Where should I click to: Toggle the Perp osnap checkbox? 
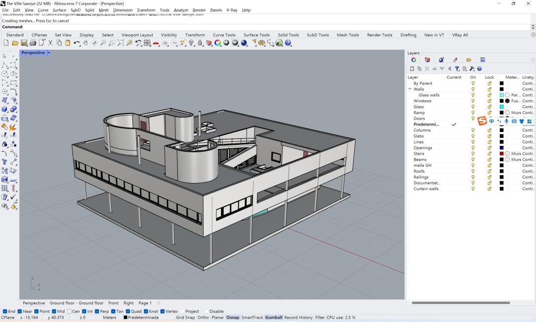pos(97,312)
